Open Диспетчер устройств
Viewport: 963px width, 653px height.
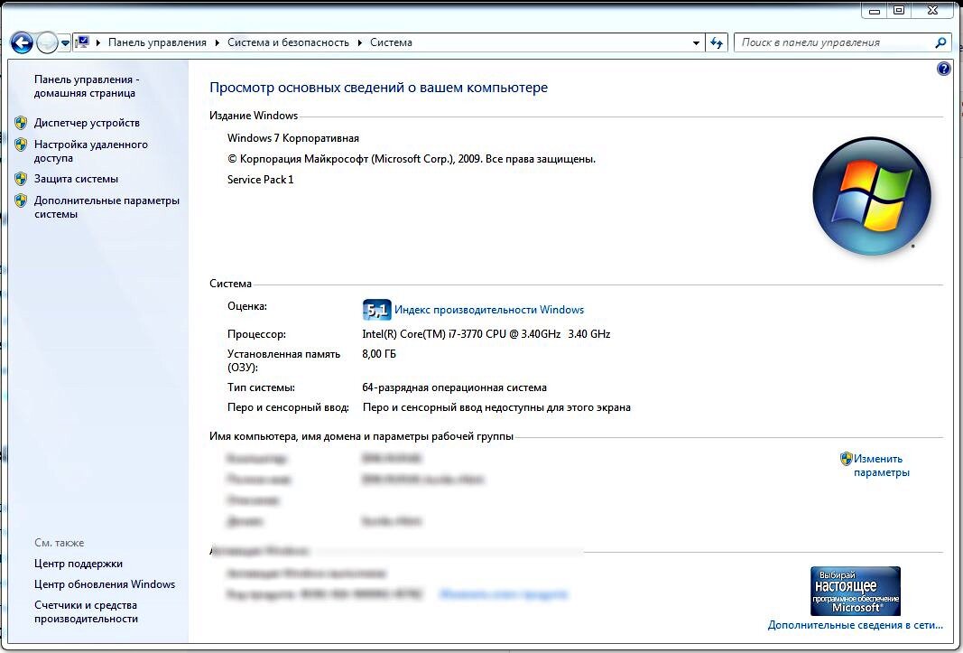tap(87, 122)
